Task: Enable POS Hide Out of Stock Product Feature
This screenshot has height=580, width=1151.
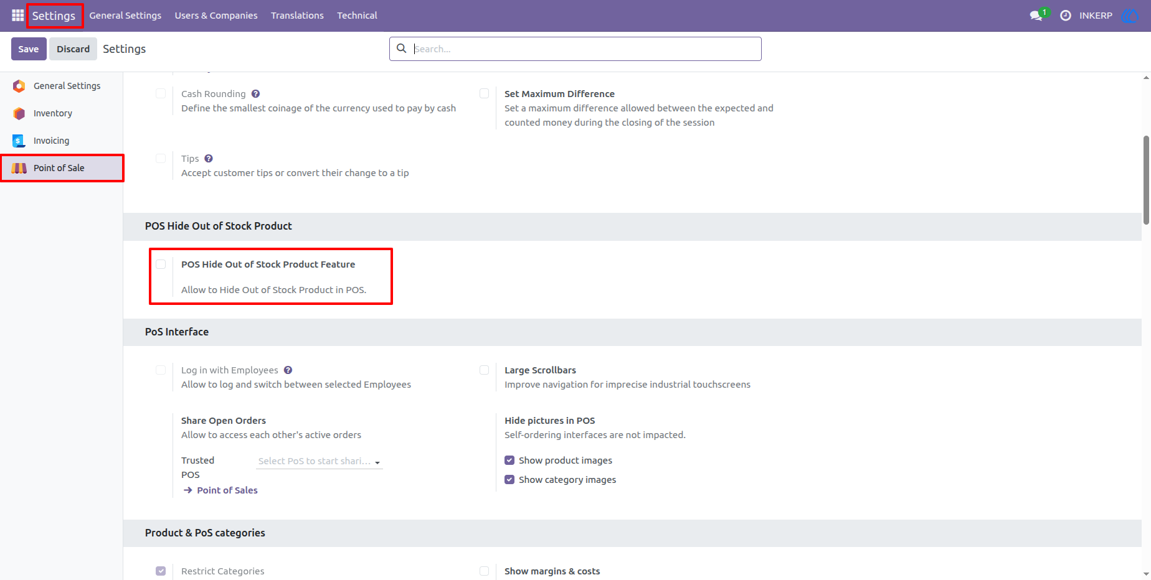Action: (161, 264)
